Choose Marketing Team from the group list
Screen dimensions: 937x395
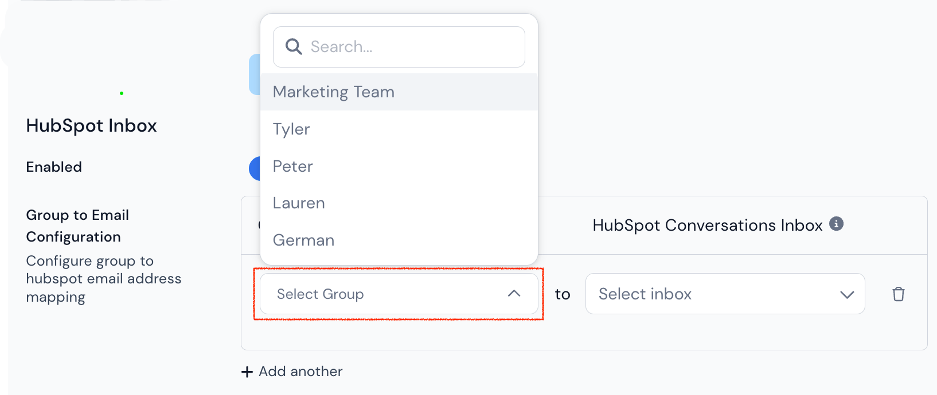point(399,92)
